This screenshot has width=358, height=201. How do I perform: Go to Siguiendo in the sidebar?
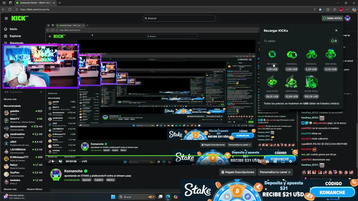[14, 43]
